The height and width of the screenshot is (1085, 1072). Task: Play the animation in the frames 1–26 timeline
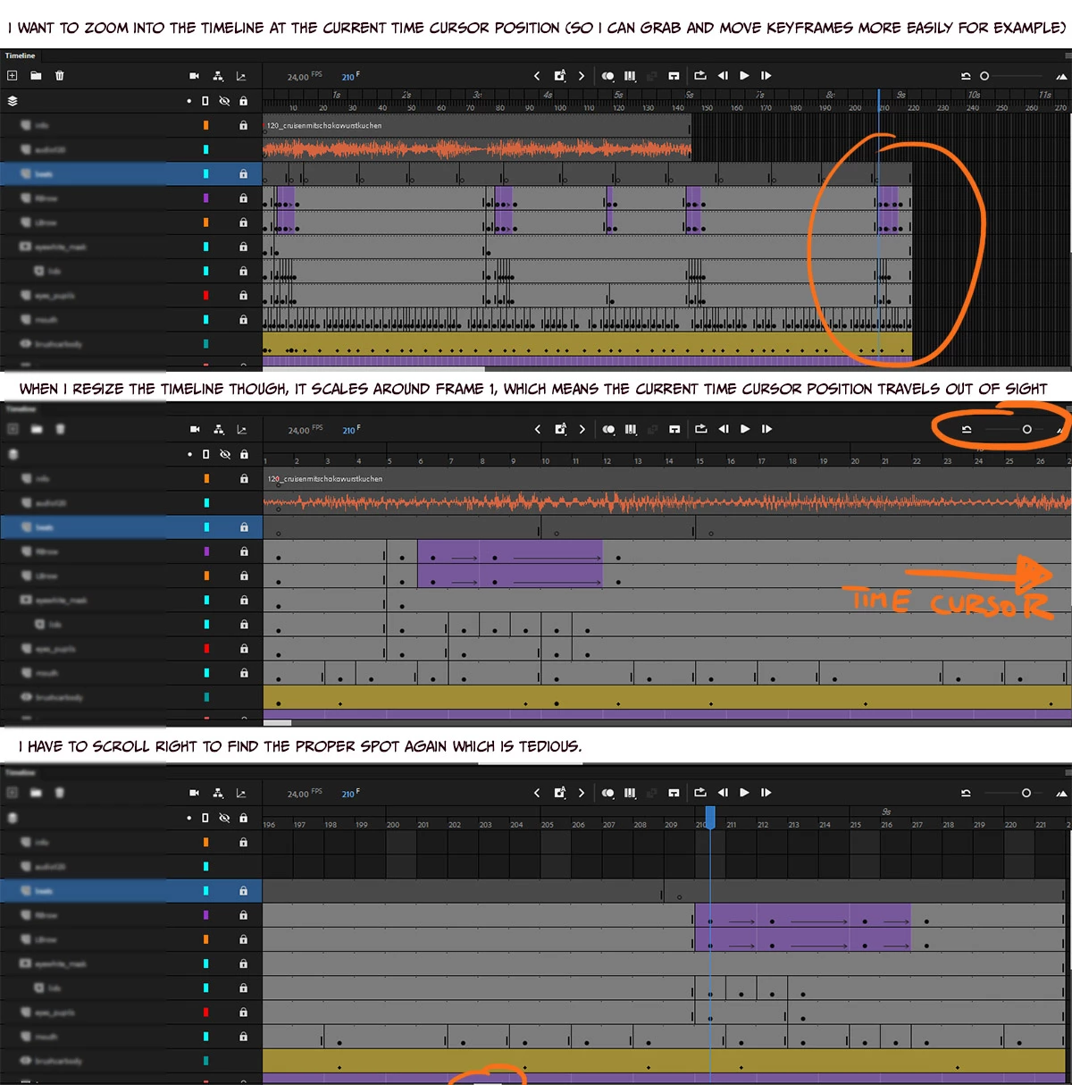click(x=745, y=429)
